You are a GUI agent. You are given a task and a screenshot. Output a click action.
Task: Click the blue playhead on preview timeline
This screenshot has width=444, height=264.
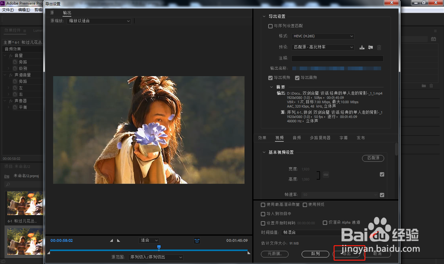tap(159, 247)
